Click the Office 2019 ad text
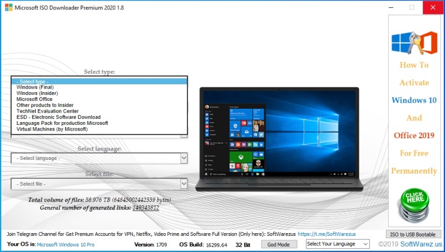 [x=414, y=135]
